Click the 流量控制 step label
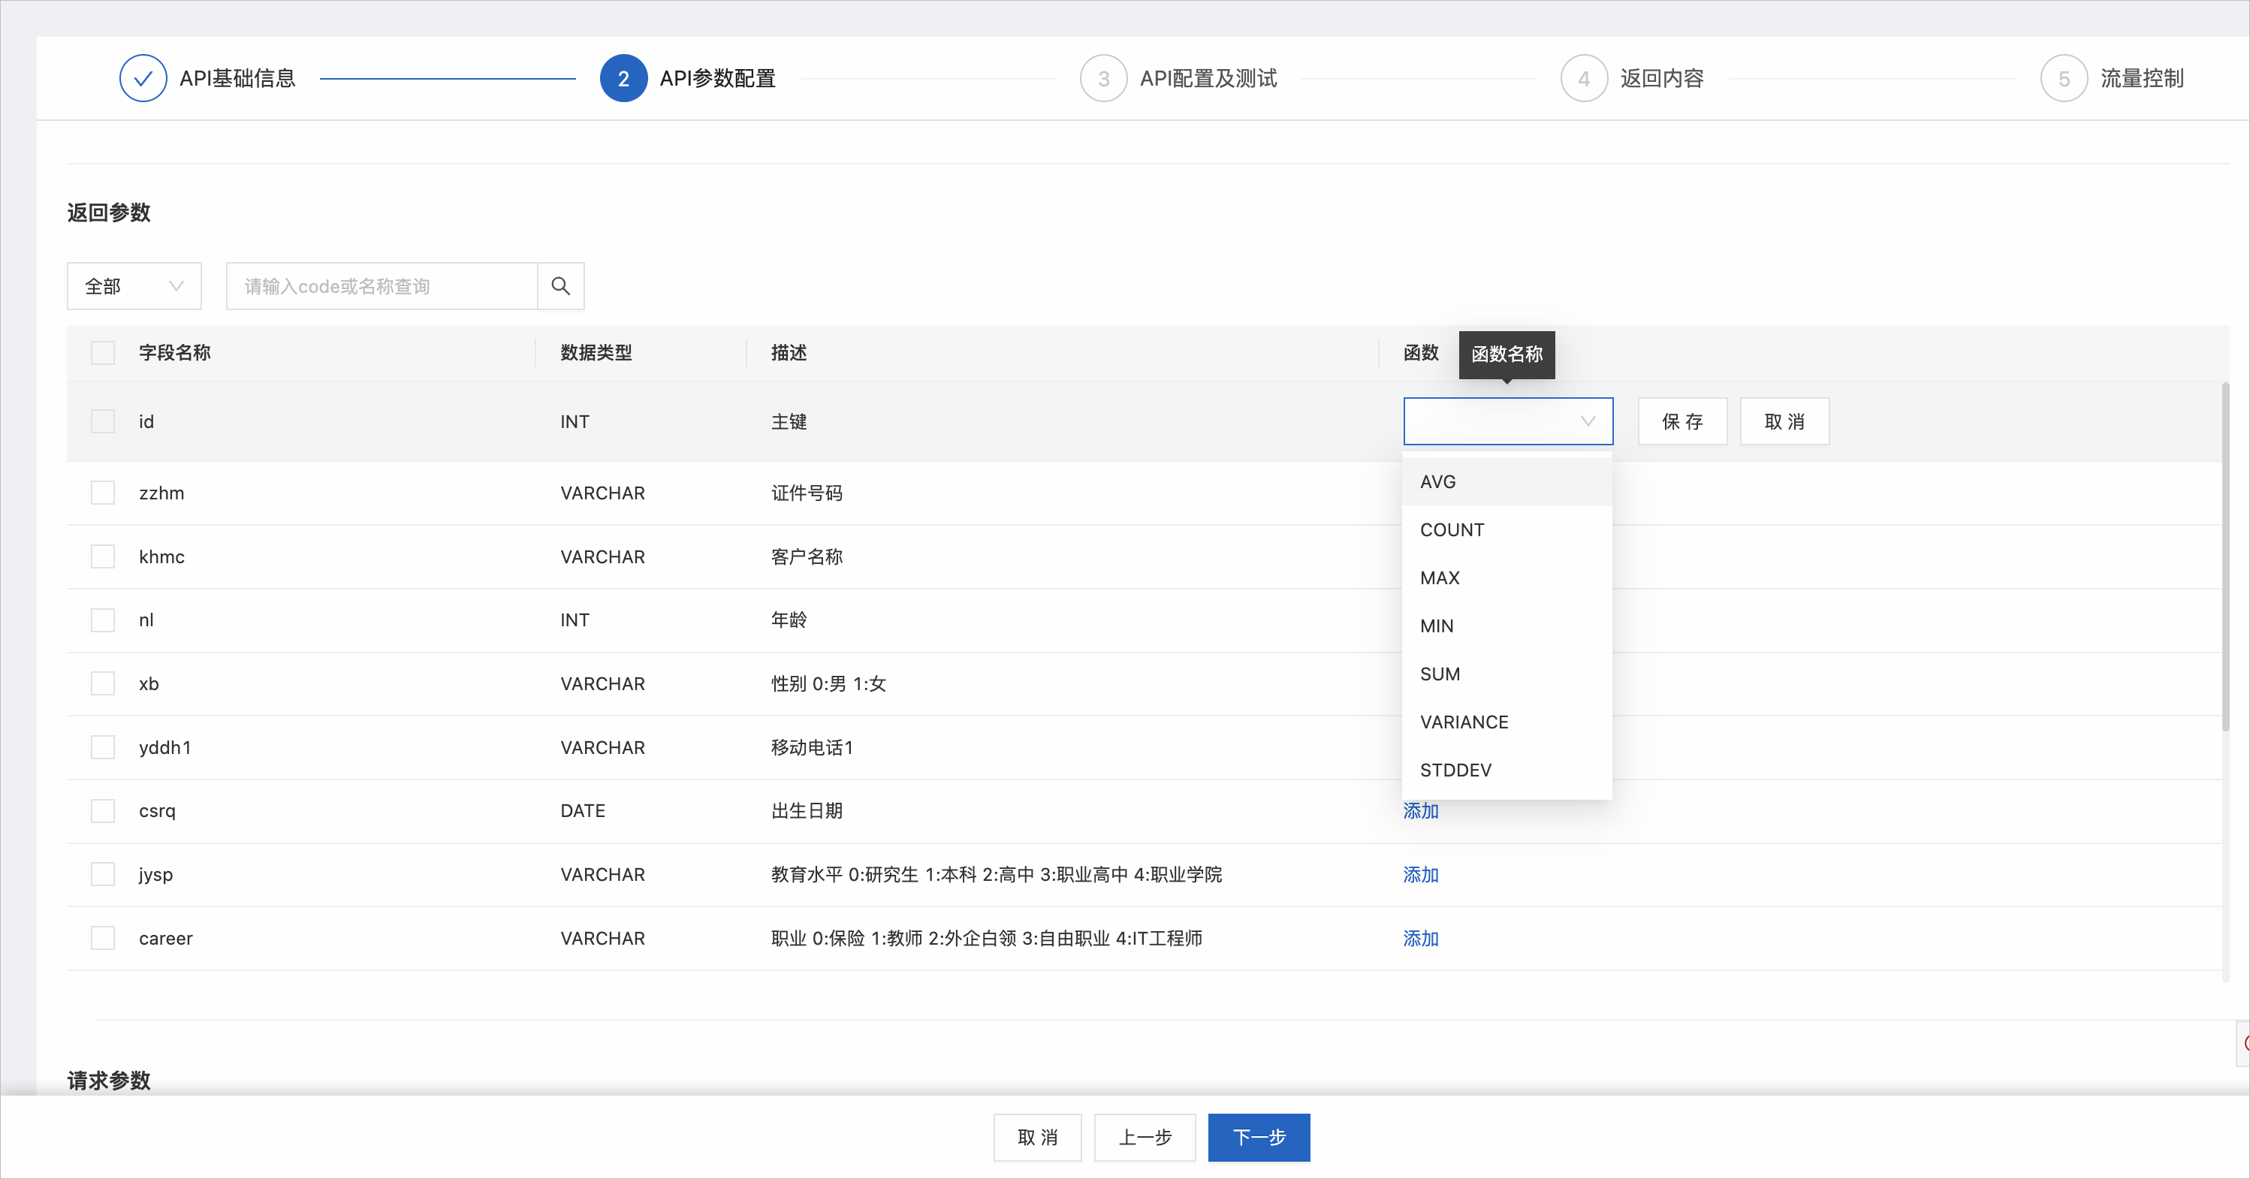 pos(2143,79)
